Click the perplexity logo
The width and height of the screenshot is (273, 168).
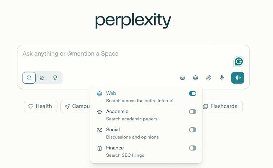[133, 21]
